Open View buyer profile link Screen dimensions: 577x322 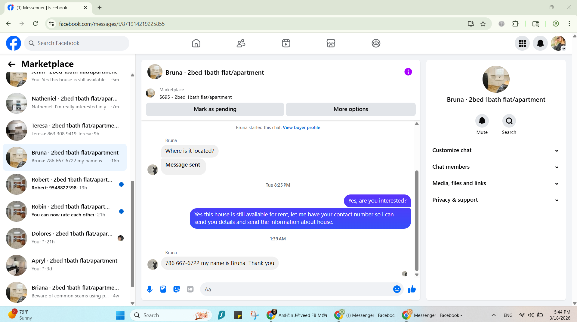tap(301, 128)
